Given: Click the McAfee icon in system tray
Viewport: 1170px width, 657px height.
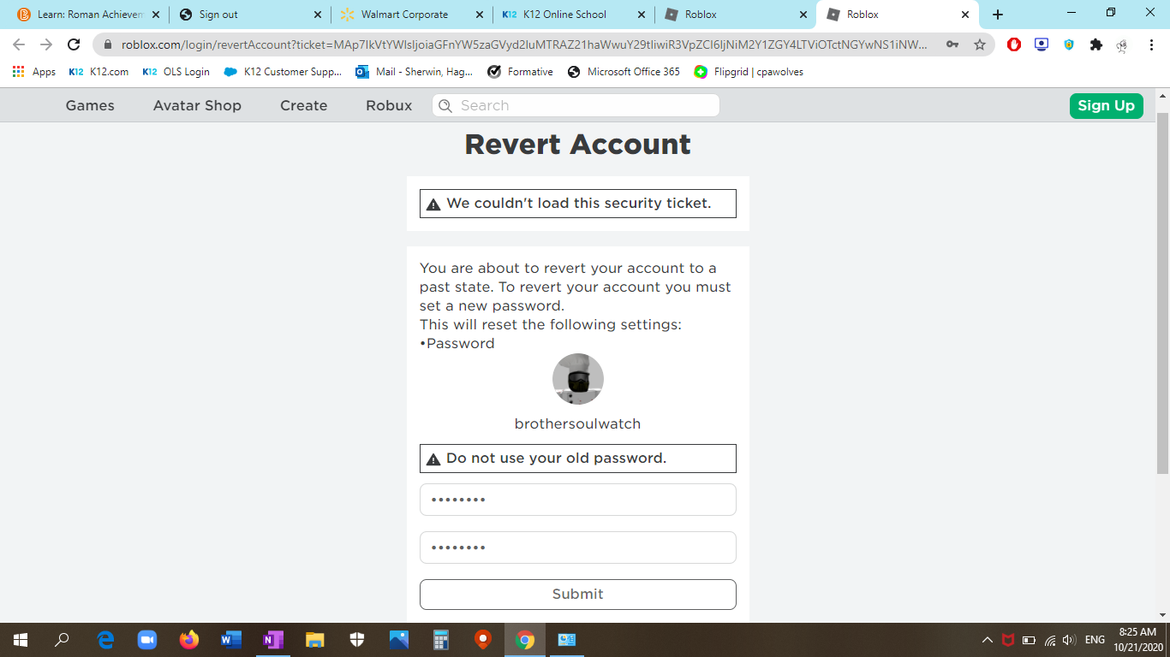Looking at the screenshot, I should pos(1008,640).
